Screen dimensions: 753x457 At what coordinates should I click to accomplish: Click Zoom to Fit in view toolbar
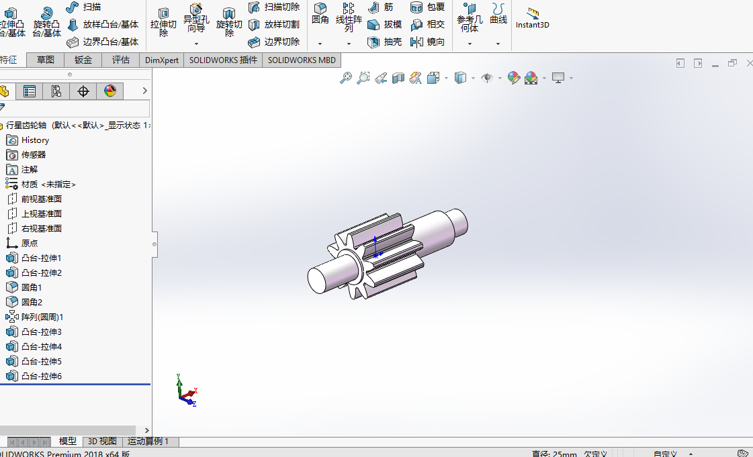(x=346, y=78)
